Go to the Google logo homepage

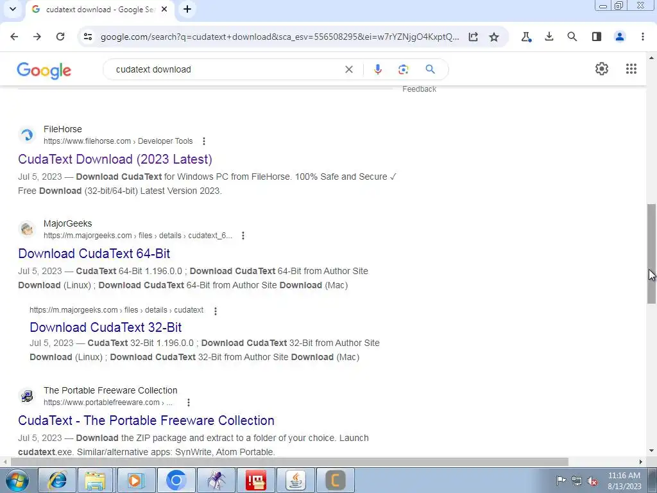click(44, 71)
